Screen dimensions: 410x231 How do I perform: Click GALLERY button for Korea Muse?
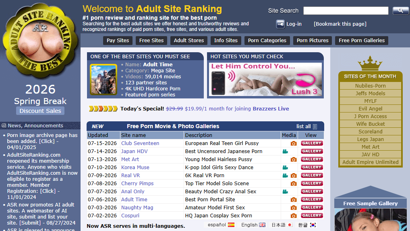pyautogui.click(x=312, y=168)
